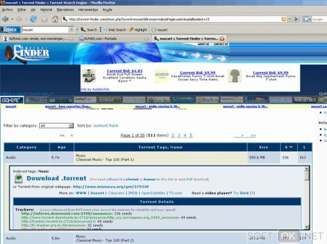Open the Back button history dropdown arrow
The image size is (327, 244).
(x=12, y=19)
